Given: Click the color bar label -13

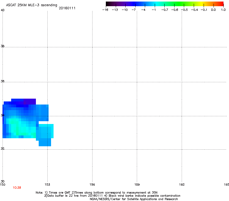Looking at the screenshot, I should click(115, 10).
